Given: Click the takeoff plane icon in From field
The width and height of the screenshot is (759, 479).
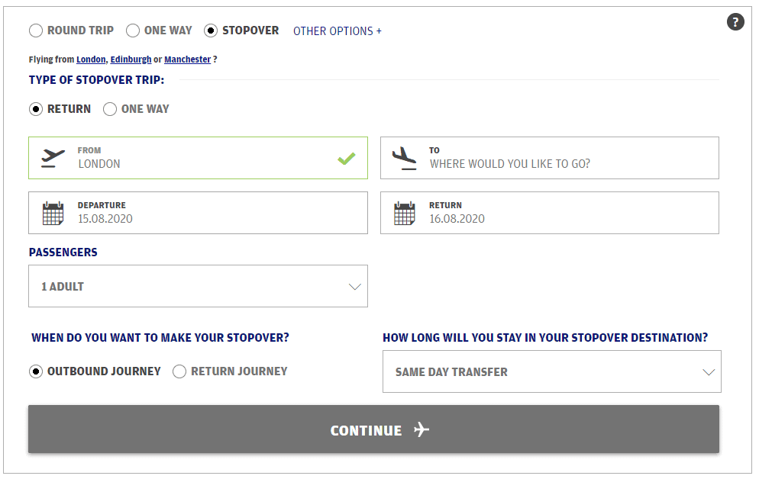Looking at the screenshot, I should (x=53, y=158).
